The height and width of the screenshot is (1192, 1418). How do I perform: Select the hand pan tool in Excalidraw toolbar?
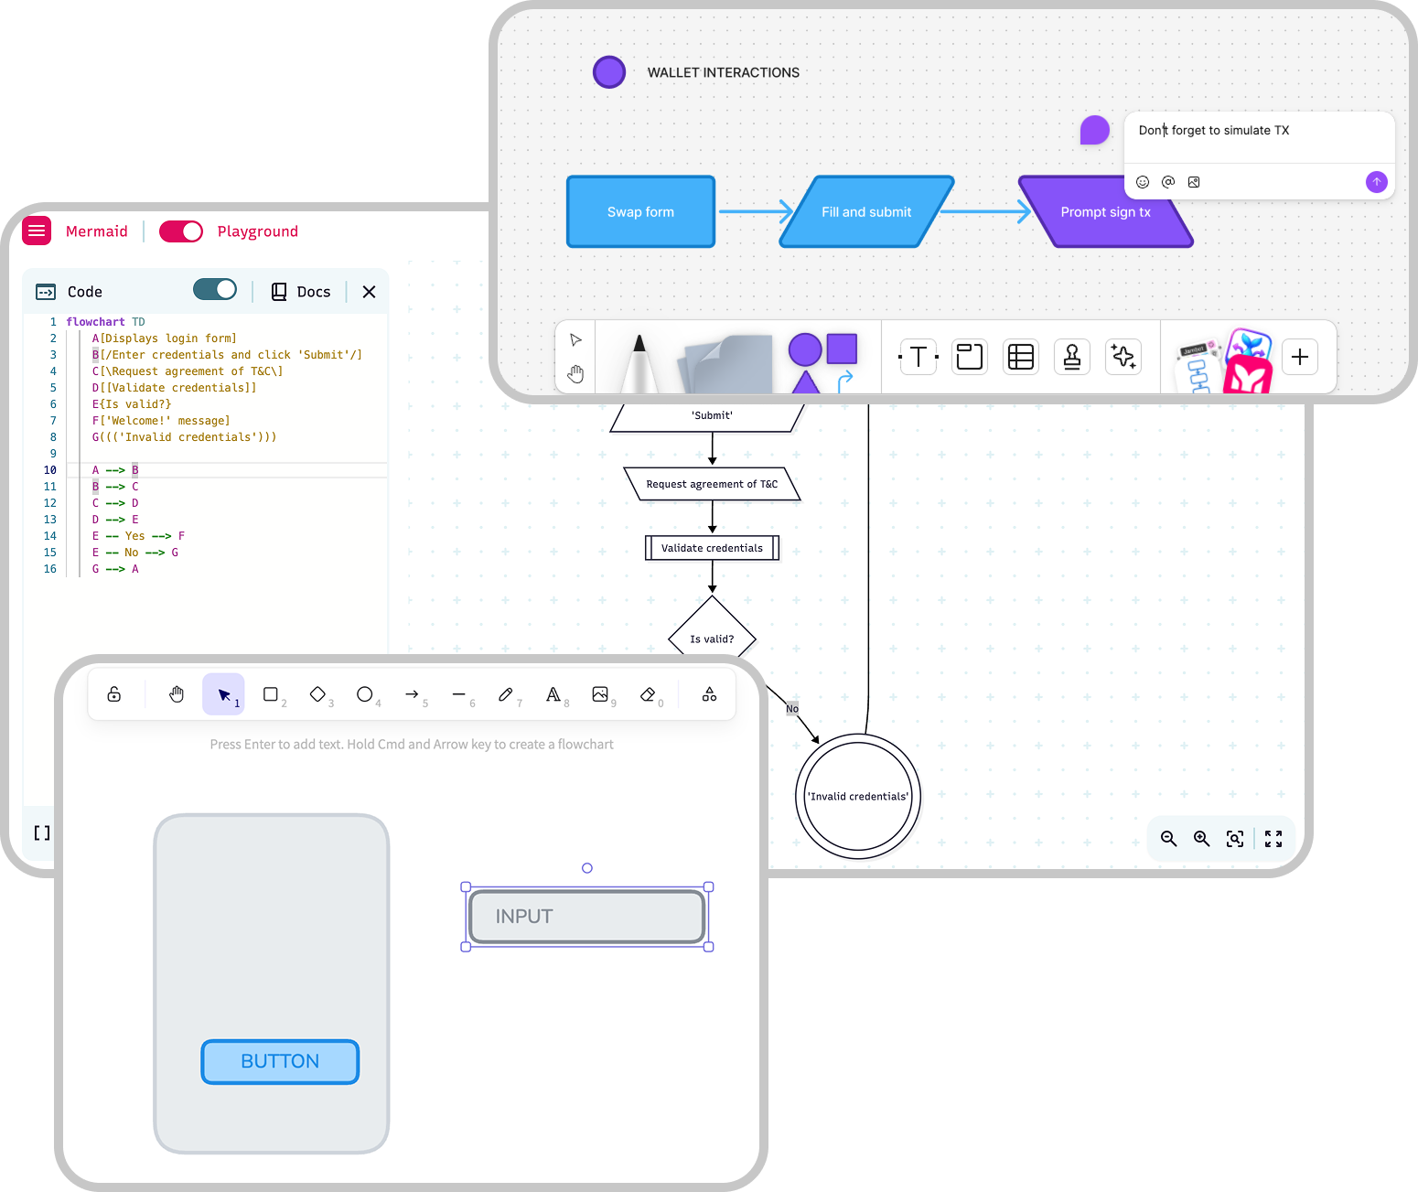click(177, 694)
